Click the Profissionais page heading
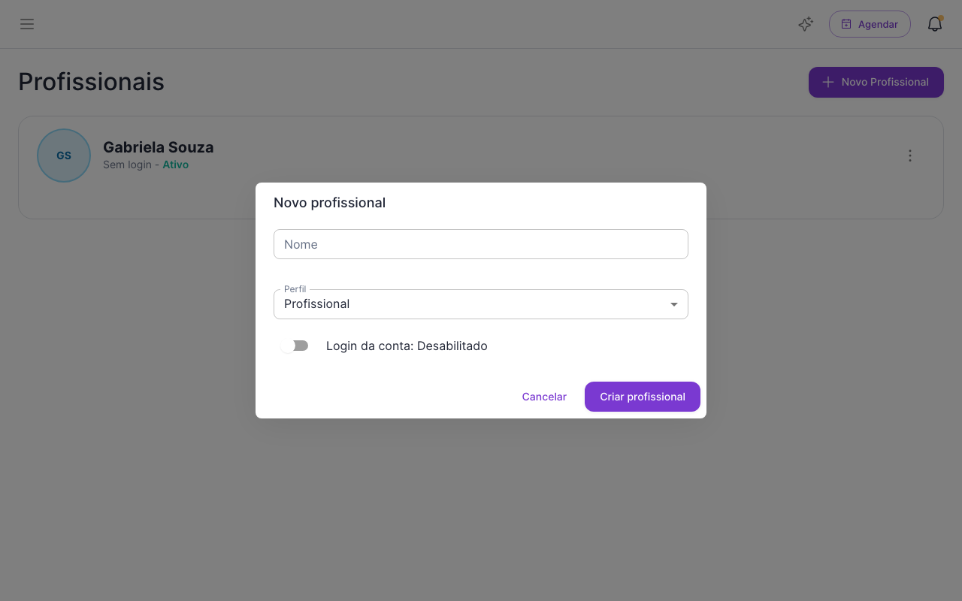The height and width of the screenshot is (601, 962). (x=91, y=82)
